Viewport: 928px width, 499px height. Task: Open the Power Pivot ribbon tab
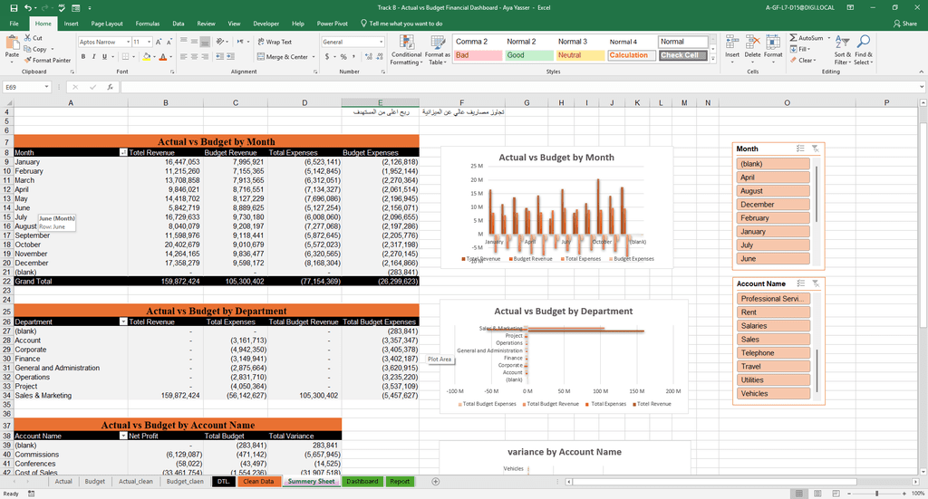[332, 24]
